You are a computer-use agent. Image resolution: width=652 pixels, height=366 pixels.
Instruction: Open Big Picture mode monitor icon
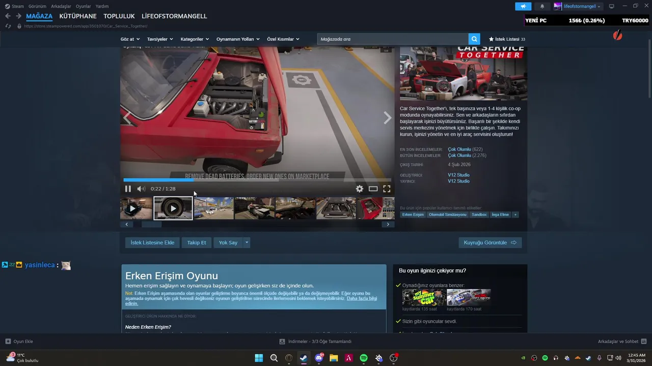(612, 6)
